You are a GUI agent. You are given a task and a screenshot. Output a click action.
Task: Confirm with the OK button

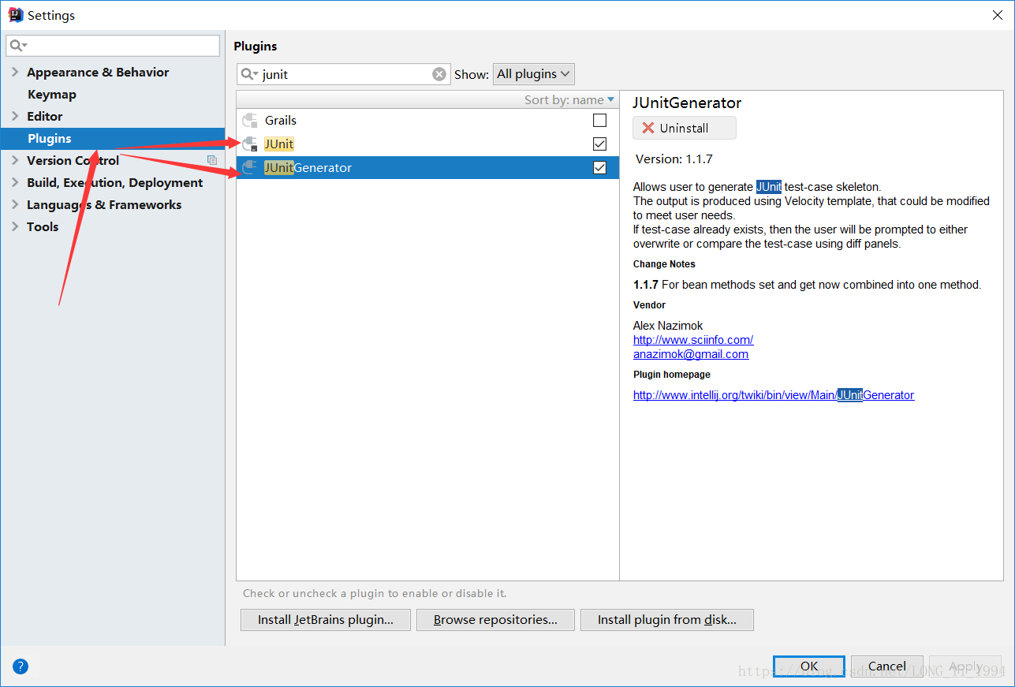tap(809, 666)
